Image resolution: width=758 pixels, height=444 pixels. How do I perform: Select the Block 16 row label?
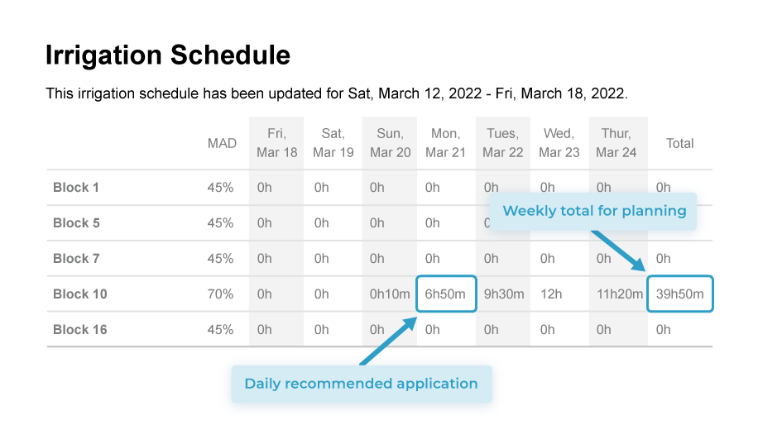79,330
